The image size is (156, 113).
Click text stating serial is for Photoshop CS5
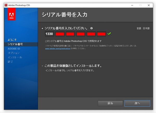pyautogui.click(x=73, y=41)
